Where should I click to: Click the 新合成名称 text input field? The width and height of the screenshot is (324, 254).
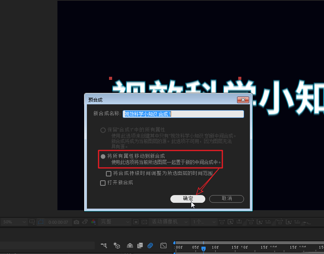pos(183,114)
